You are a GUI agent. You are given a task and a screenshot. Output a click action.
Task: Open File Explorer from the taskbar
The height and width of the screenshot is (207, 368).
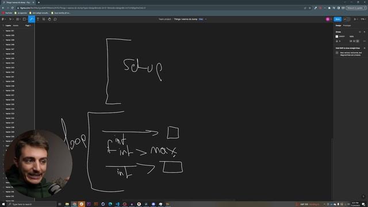(x=67, y=204)
